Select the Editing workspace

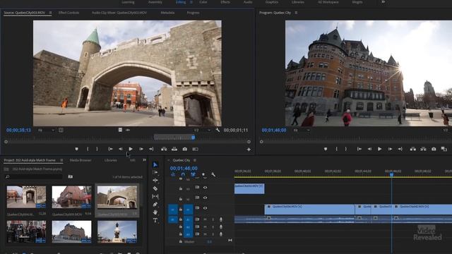coord(181,2)
